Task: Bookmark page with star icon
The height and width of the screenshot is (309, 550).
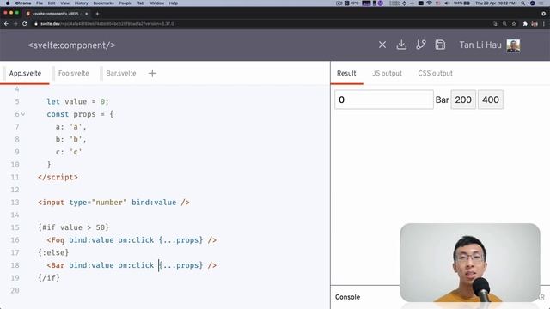Action: pyautogui.click(x=514, y=24)
